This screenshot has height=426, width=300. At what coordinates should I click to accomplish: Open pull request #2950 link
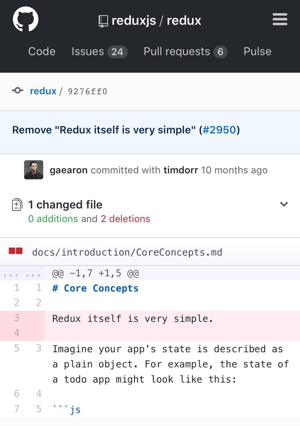coord(219,129)
